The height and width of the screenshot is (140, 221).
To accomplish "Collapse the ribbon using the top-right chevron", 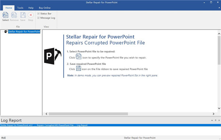I will click(x=219, y=8).
